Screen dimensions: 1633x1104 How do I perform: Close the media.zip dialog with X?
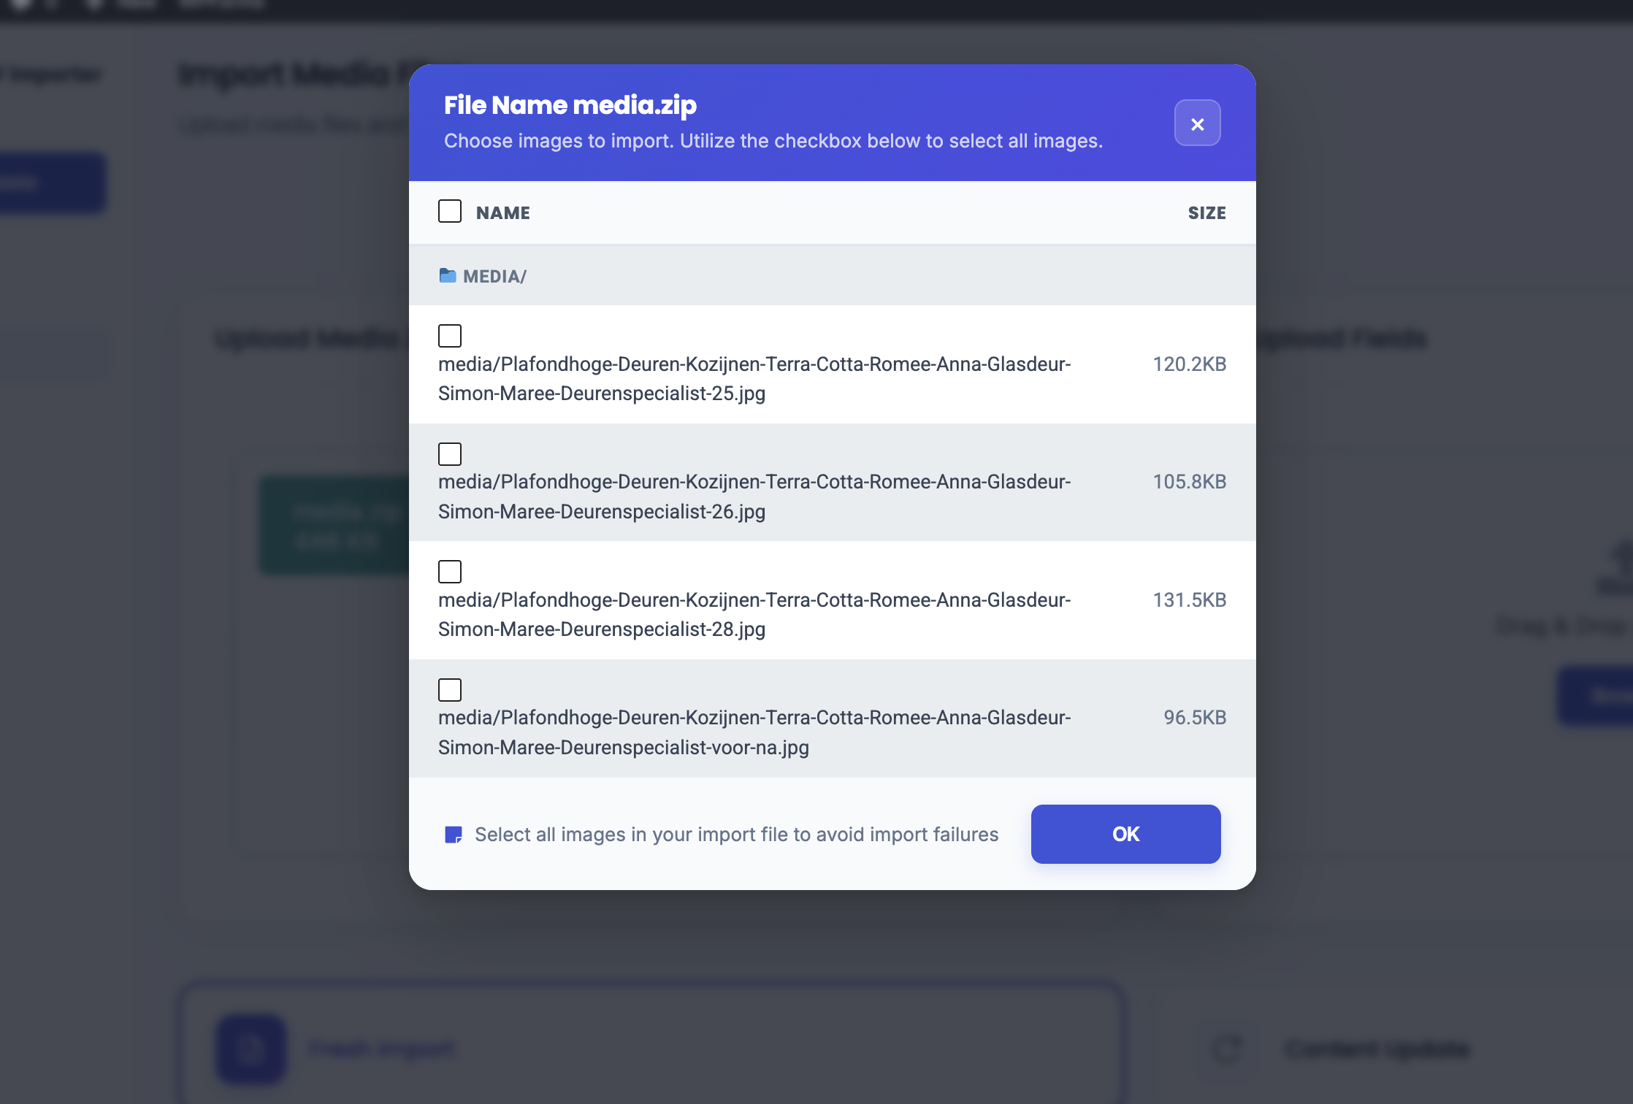point(1197,123)
